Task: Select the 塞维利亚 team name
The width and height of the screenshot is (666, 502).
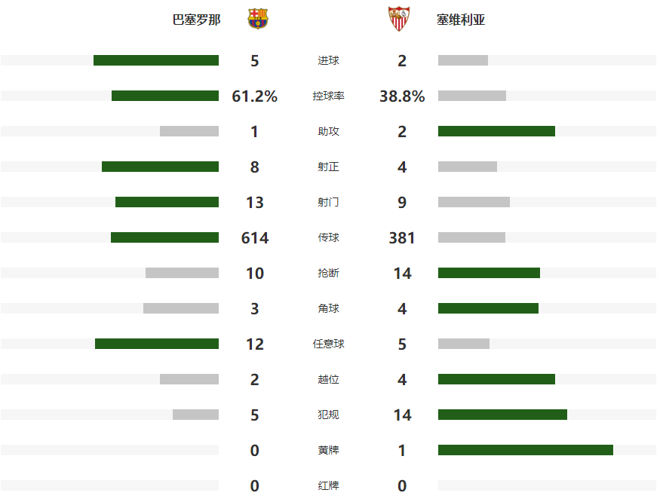Action: (461, 20)
